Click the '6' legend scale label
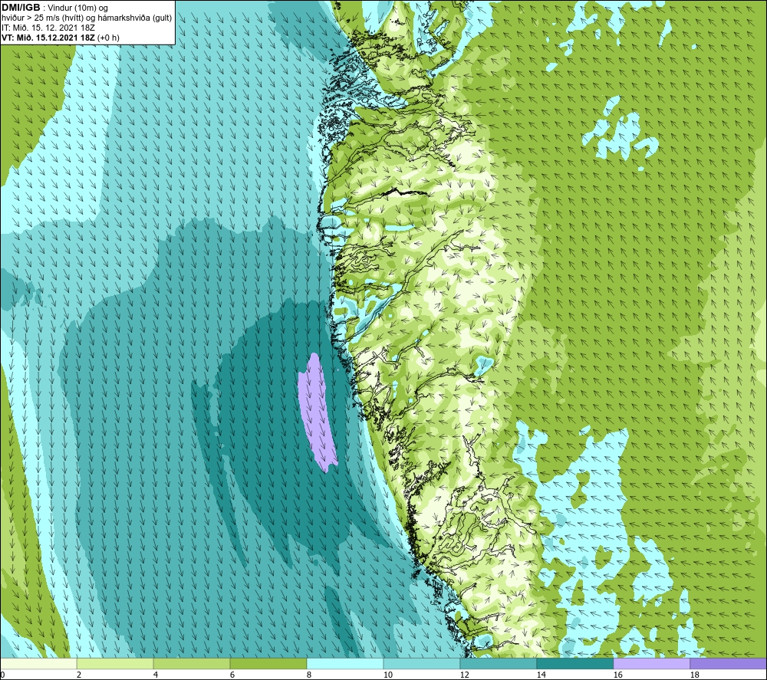This screenshot has height=680, width=767. (232, 675)
